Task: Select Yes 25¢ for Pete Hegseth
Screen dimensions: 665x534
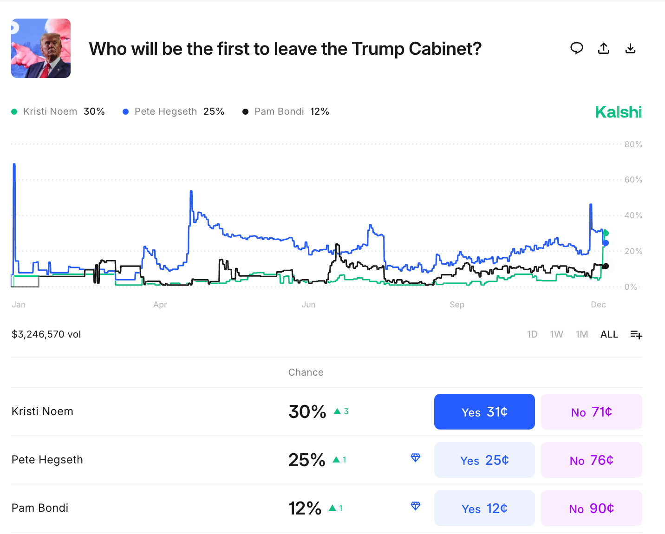Action: (x=484, y=460)
